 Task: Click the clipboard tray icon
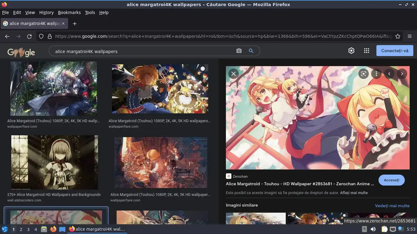[384, 229]
